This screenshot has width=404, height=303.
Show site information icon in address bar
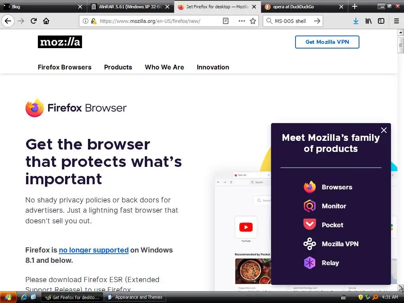click(x=85, y=21)
